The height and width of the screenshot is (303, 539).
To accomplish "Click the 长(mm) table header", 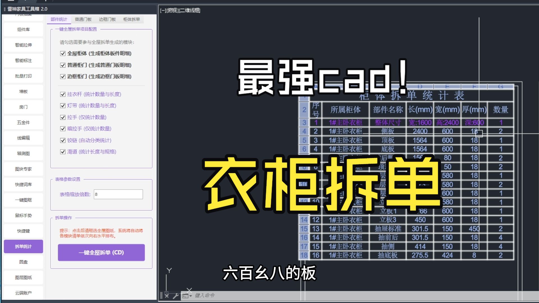I will point(420,110).
